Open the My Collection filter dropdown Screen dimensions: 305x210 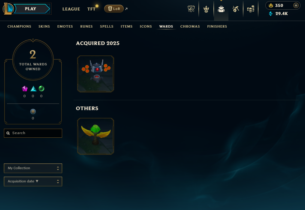33,168
